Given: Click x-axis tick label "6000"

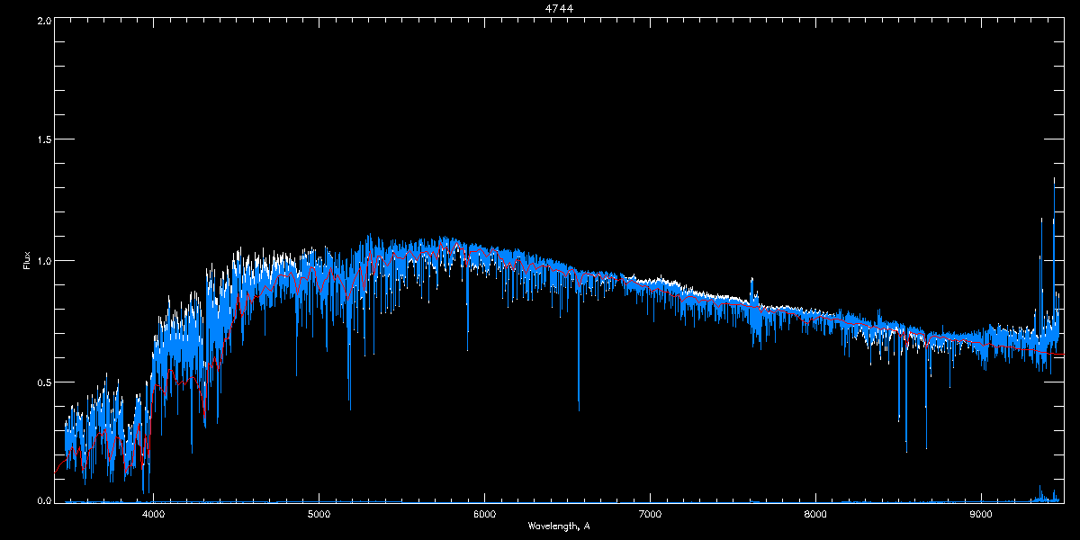Looking at the screenshot, I should click(x=484, y=515).
